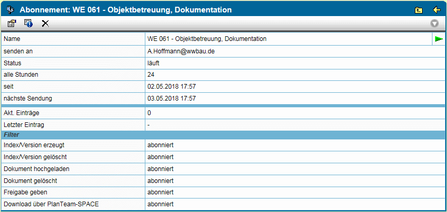447x212 pixels.
Task: Open parent folder with the yellow folder-up icon
Action: (418, 10)
